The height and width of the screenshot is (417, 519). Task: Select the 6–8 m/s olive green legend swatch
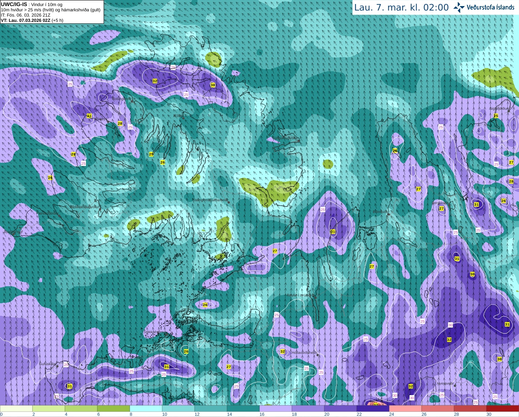click(114, 408)
